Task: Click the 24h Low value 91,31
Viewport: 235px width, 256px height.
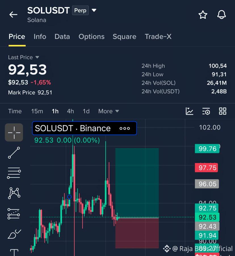Action: pyautogui.click(x=219, y=74)
